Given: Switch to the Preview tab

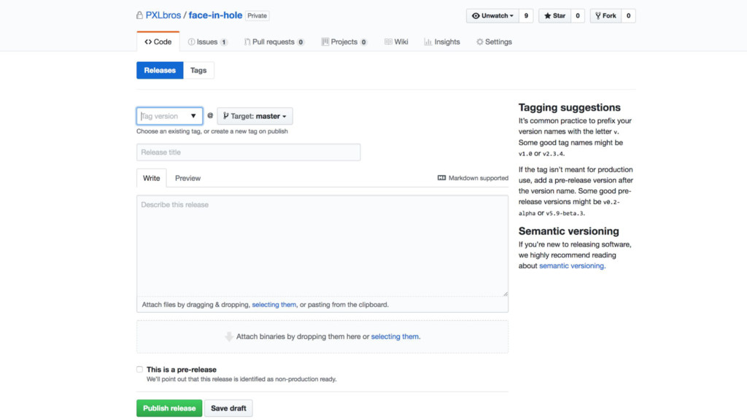Looking at the screenshot, I should [x=187, y=178].
